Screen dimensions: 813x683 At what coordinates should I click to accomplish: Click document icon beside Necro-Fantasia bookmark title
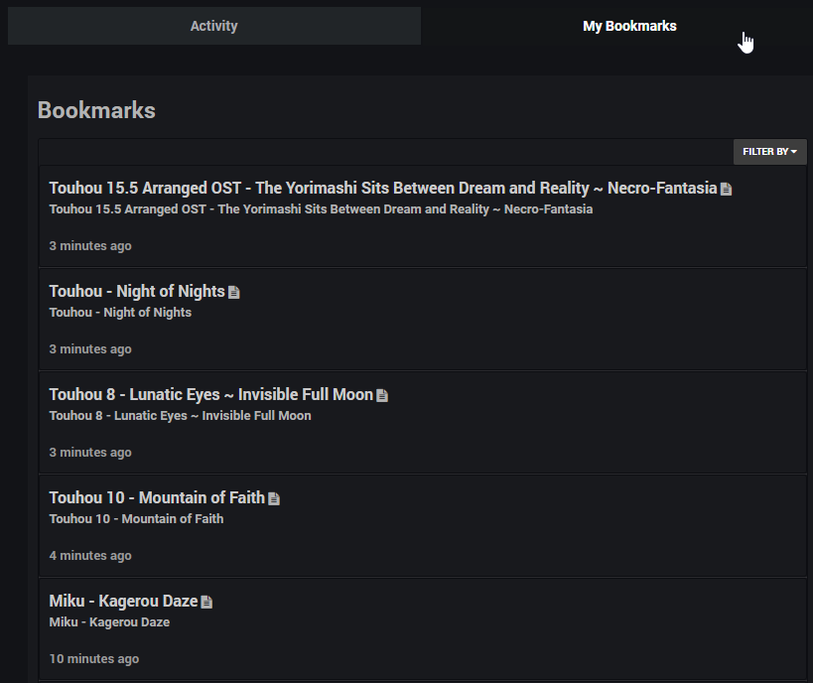[x=726, y=190]
